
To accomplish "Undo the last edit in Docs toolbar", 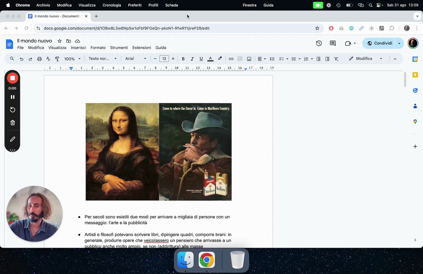I will pos(21,59).
